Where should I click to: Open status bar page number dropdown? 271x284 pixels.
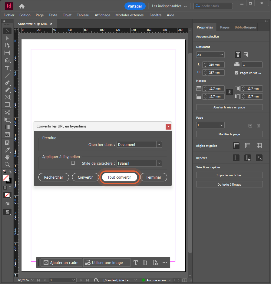click(74, 280)
